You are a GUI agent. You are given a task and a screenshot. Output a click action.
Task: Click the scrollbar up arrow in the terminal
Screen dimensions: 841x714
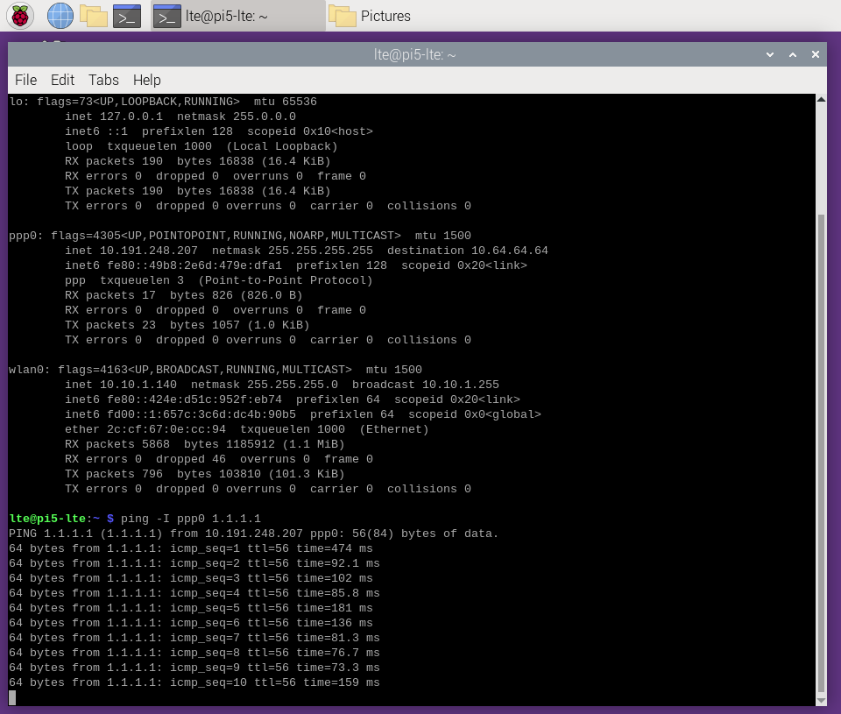coord(821,100)
